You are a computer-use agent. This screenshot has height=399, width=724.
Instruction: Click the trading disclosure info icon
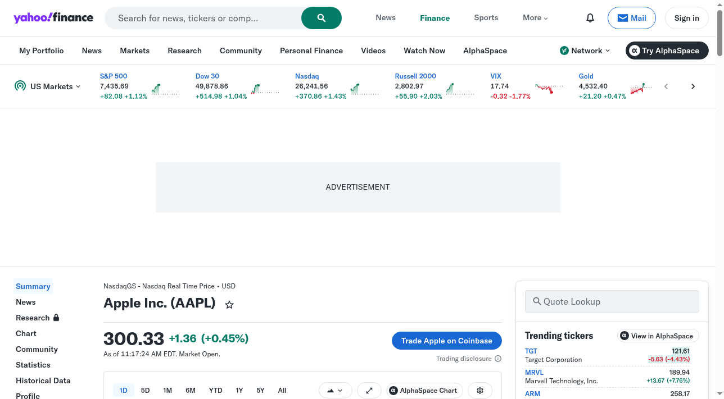click(498, 359)
